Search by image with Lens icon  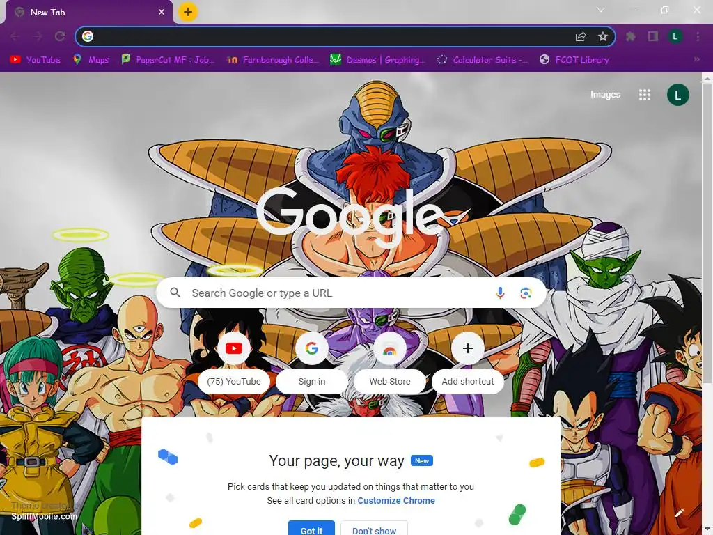[x=526, y=293]
